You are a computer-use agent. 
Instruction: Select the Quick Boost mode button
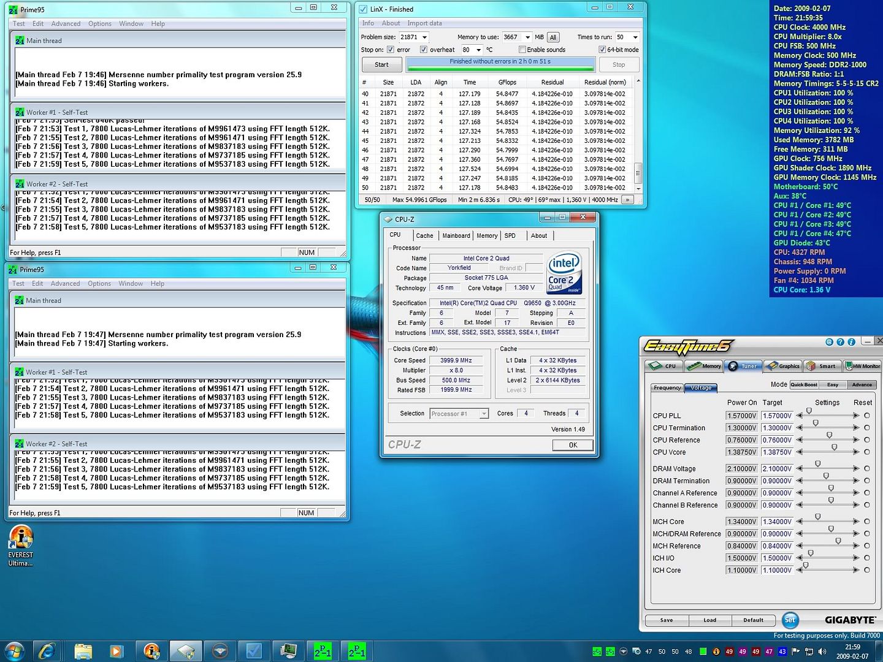804,385
